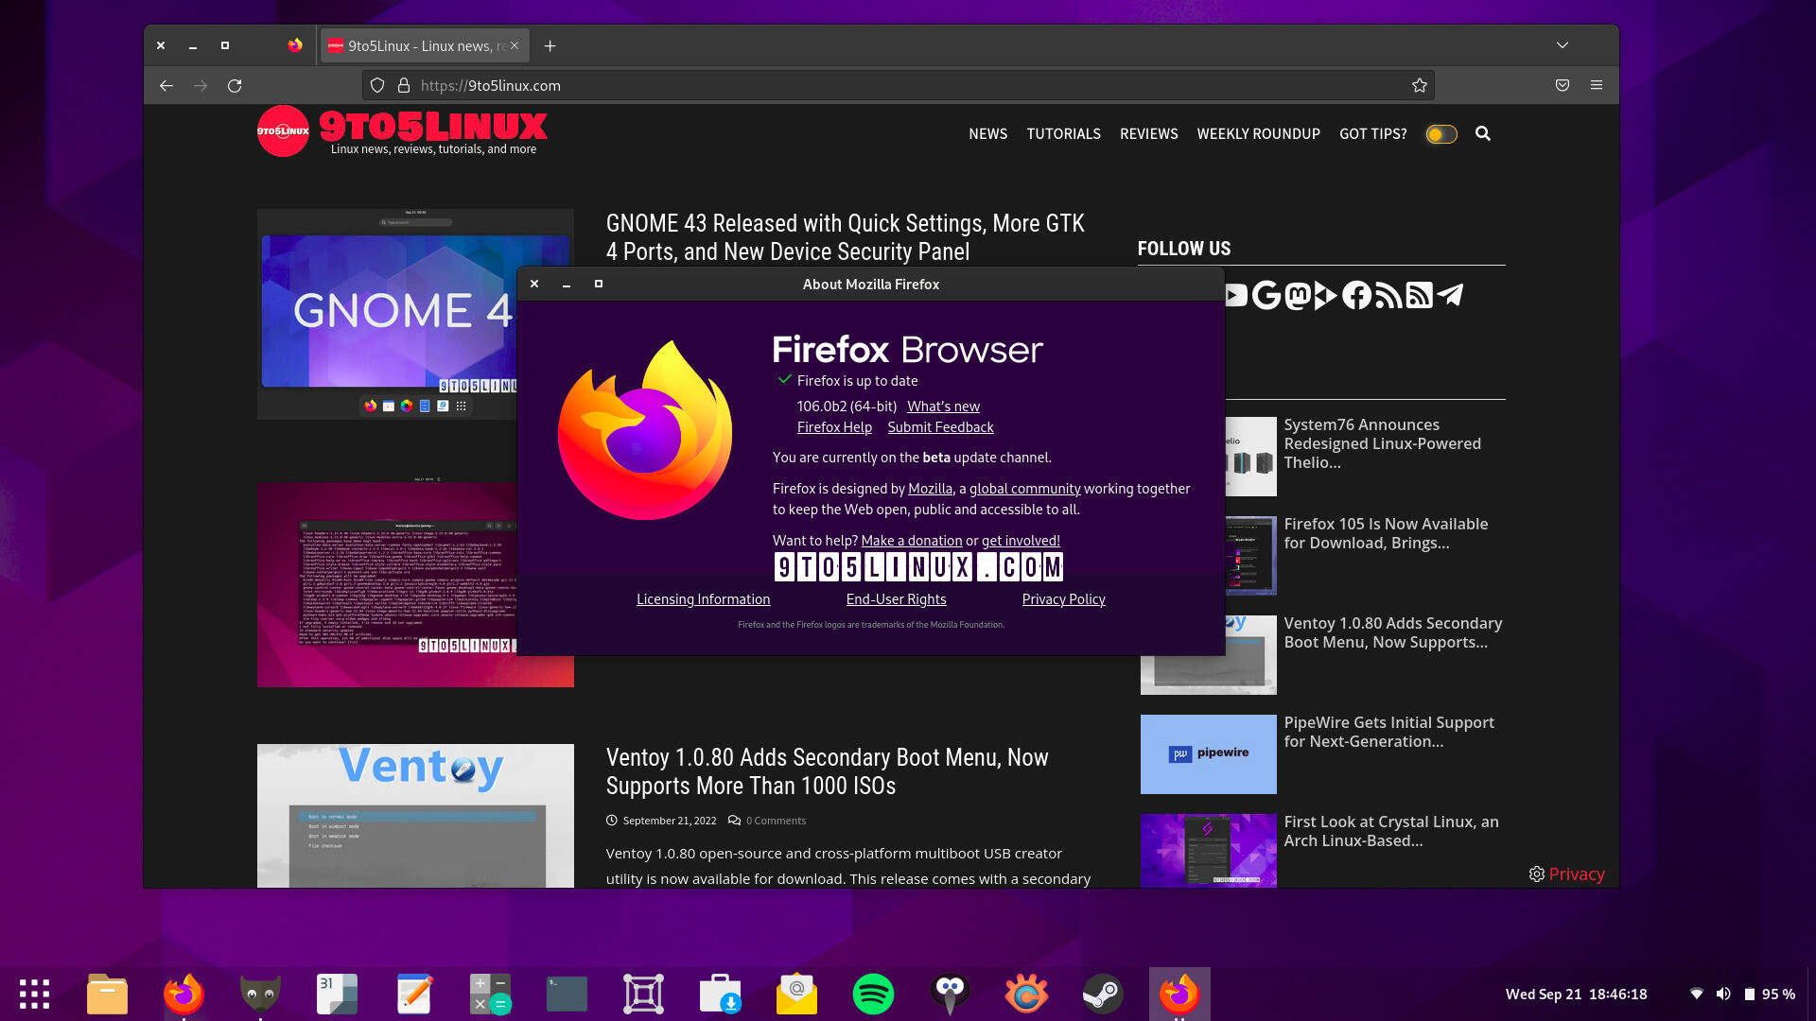Open System76 Announces Redesigned Thelio sidebar story
This screenshot has height=1021, width=1816.
pos(1382,443)
